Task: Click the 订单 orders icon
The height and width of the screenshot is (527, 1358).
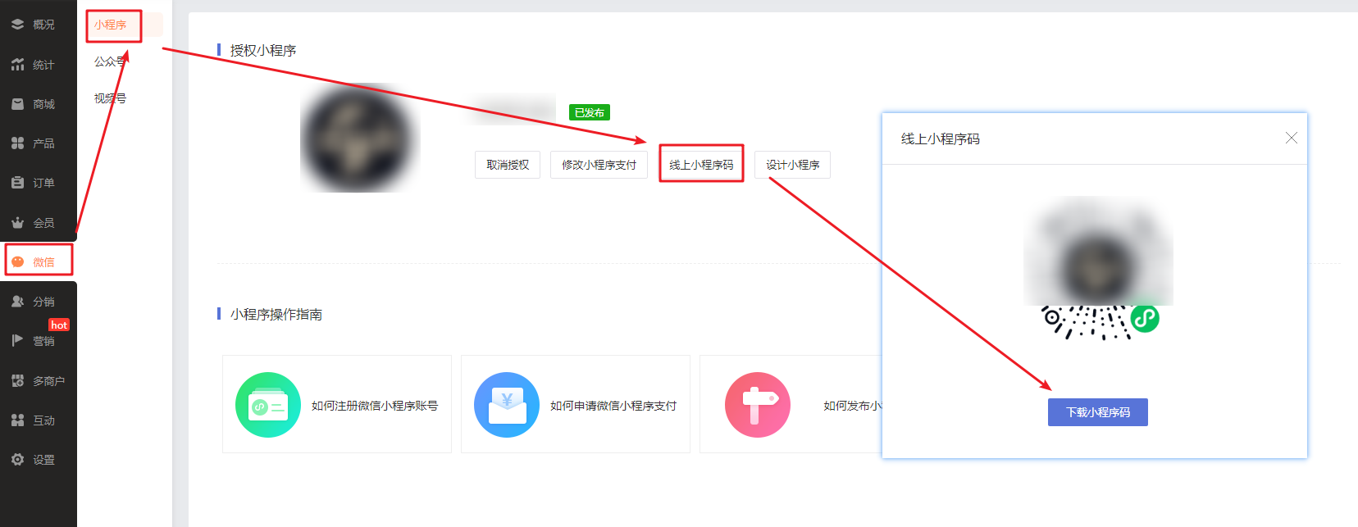Action: 17,183
